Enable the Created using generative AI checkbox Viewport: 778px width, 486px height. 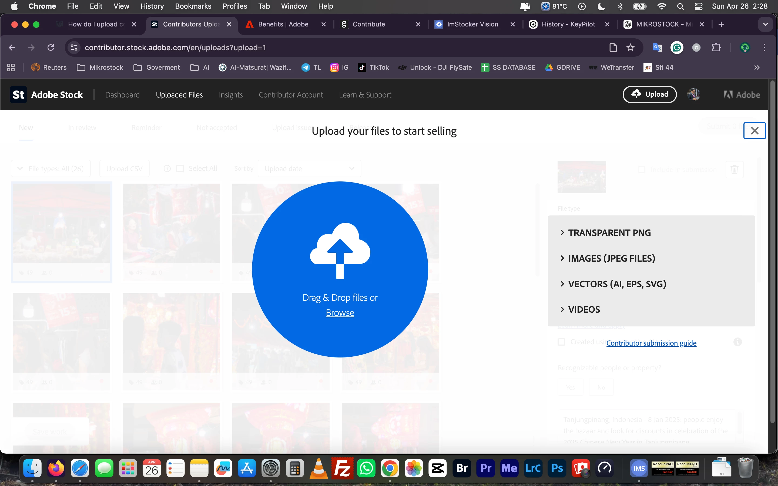pos(561,342)
